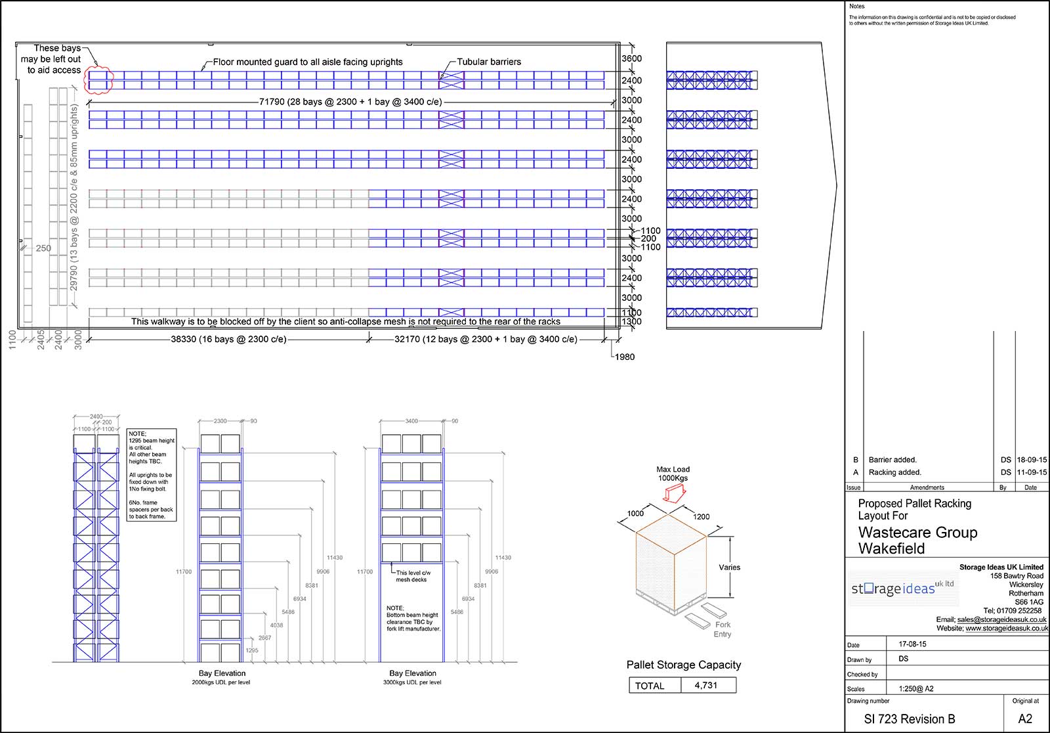Image resolution: width=1050 pixels, height=733 pixels.
Task: Select the '18-09-15' amendment date
Action: pyautogui.click(x=1032, y=460)
